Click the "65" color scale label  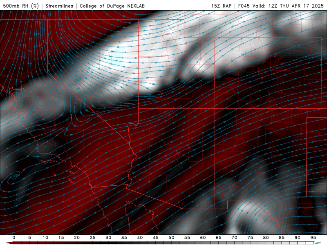[219, 238]
